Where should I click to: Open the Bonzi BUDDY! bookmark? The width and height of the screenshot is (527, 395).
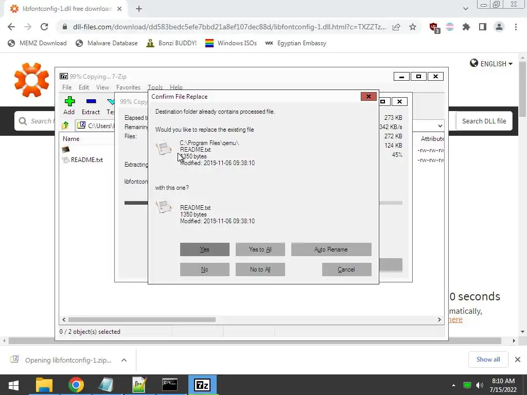(171, 43)
